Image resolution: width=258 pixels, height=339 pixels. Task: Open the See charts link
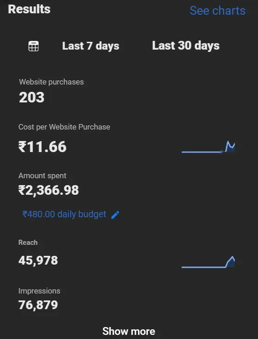pos(218,11)
